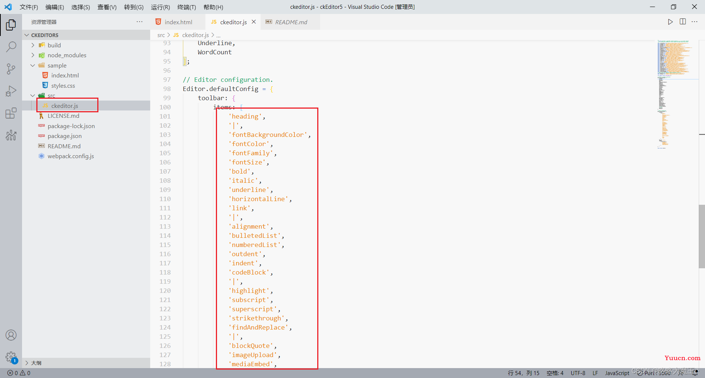705x378 pixels.
Task: Place cursor on 'horizontalLine' code line
Action: (x=260, y=199)
